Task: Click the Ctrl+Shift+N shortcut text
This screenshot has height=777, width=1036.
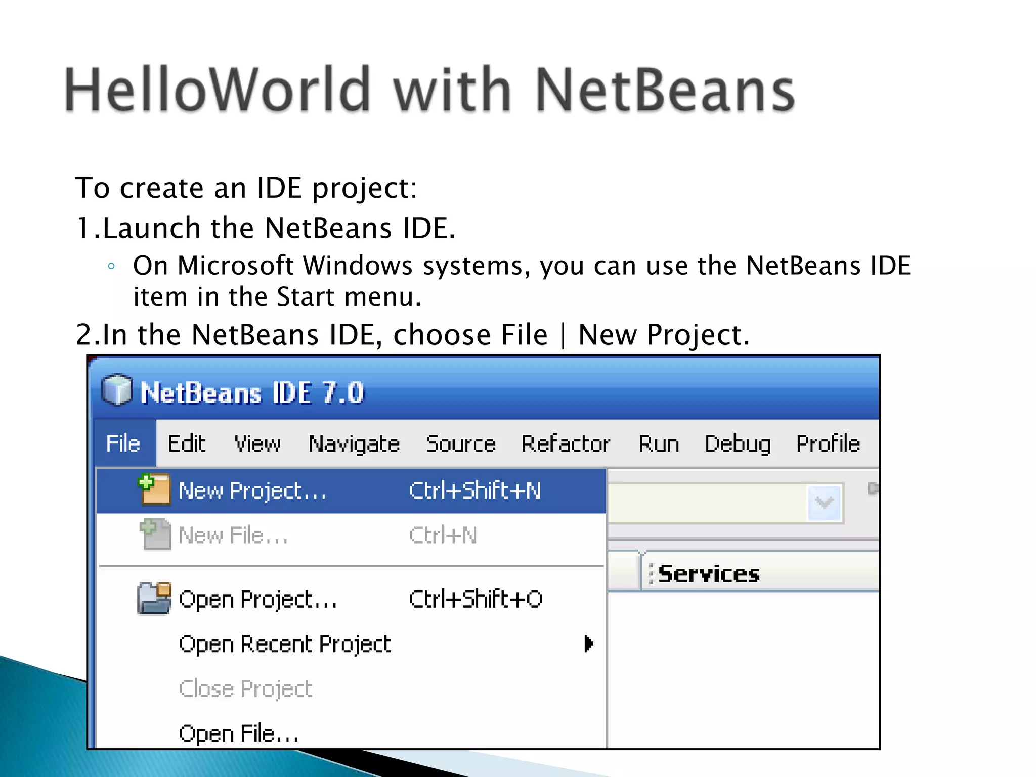Action: (475, 490)
